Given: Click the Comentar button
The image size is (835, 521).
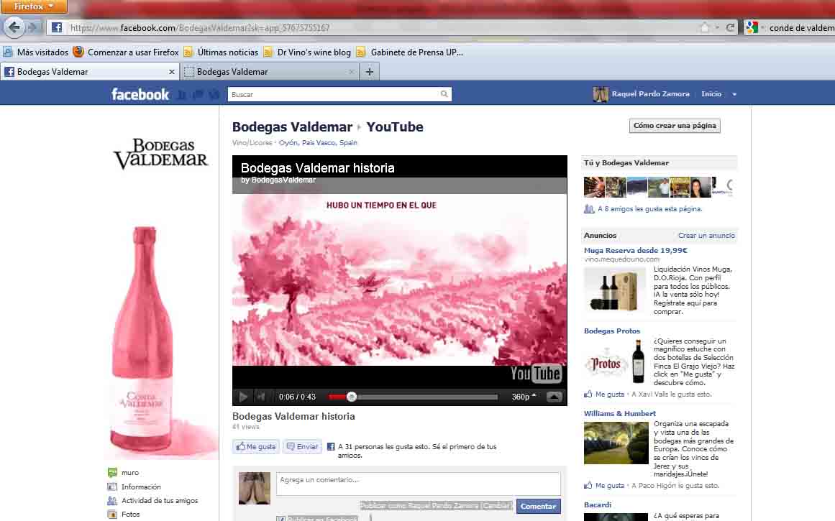Looking at the screenshot, I should pyautogui.click(x=539, y=506).
